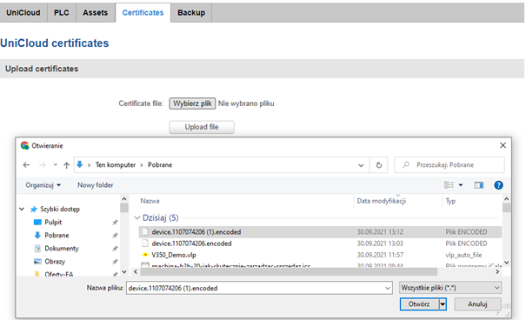Open the Organizuj menu
The width and height of the screenshot is (526, 320).
point(43,185)
